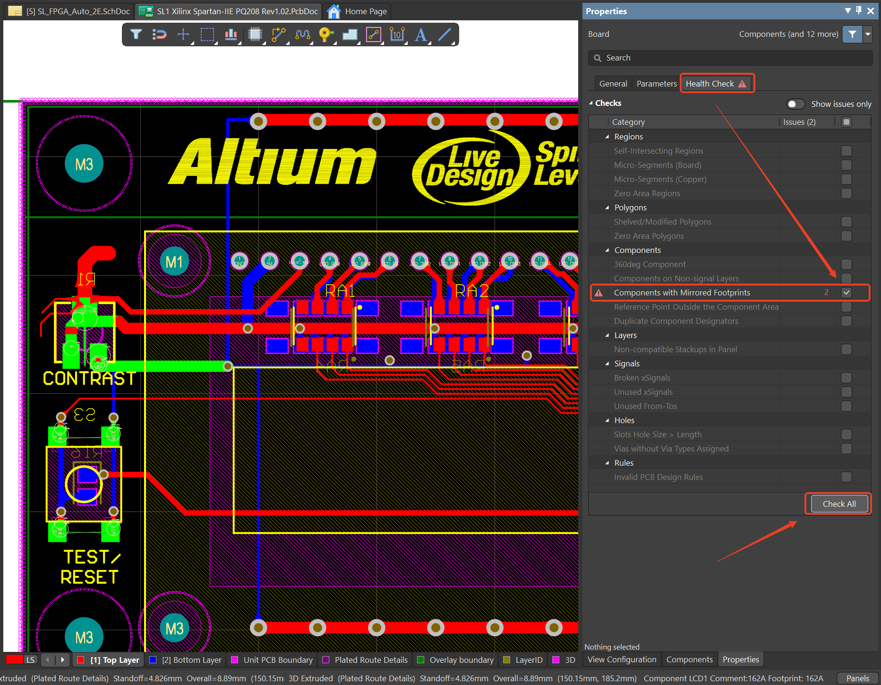Collapse the Holes category
Viewport: 881px width, 685px height.
click(607, 420)
